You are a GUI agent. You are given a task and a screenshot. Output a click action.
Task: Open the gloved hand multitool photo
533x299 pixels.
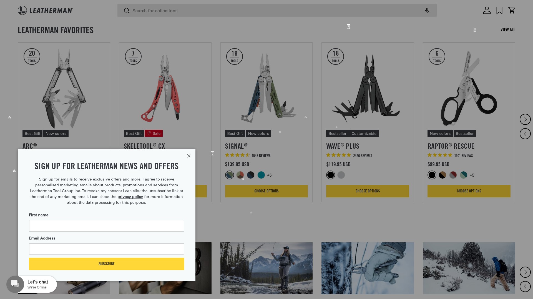click(368, 268)
